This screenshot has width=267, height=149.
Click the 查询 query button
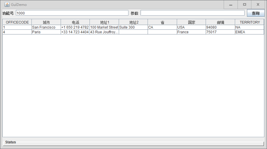(256, 13)
